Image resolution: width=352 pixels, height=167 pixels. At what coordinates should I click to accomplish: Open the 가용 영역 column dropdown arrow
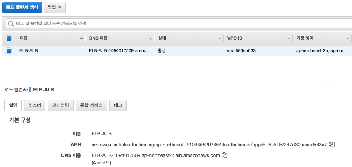pyautogui.click(x=348, y=39)
